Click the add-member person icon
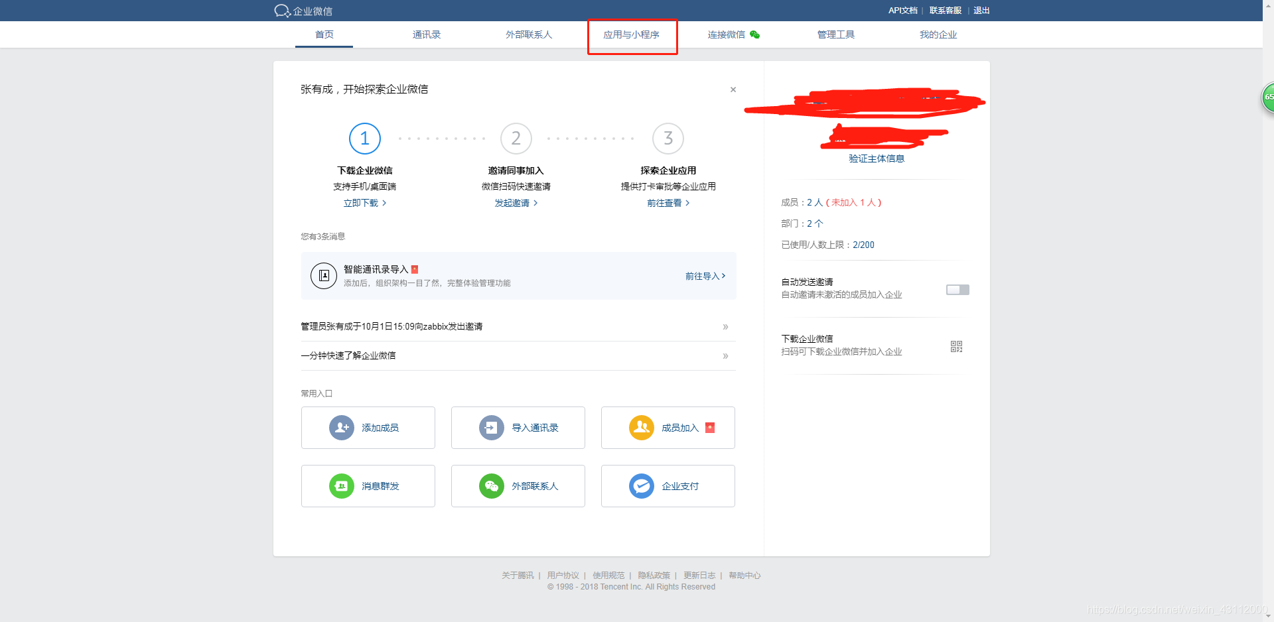Viewport: 1274px width, 622px height. coord(342,428)
